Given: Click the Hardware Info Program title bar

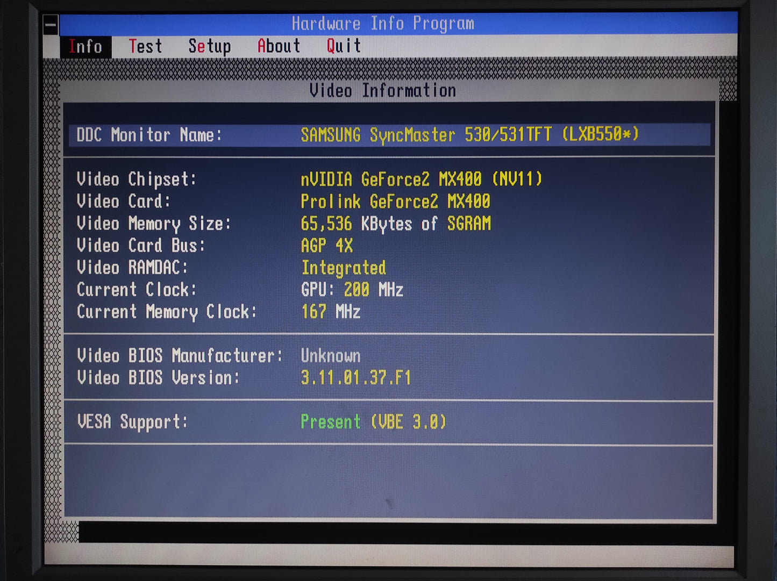Looking at the screenshot, I should tap(383, 23).
